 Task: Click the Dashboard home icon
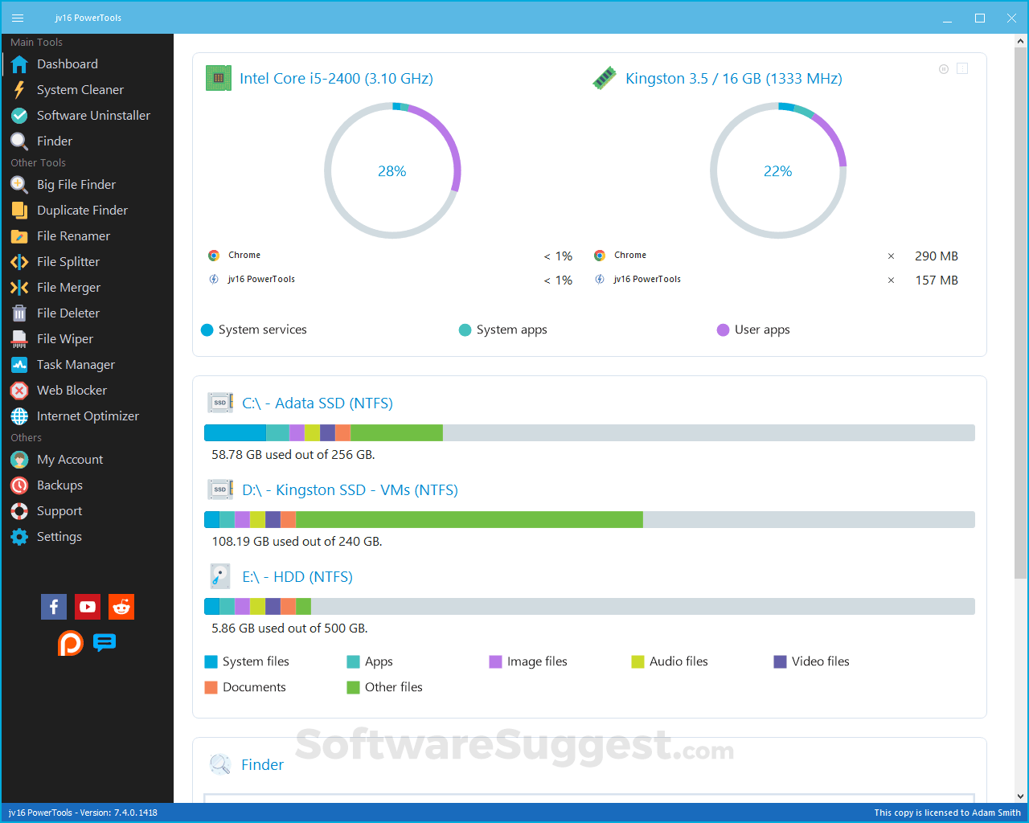pyautogui.click(x=19, y=64)
